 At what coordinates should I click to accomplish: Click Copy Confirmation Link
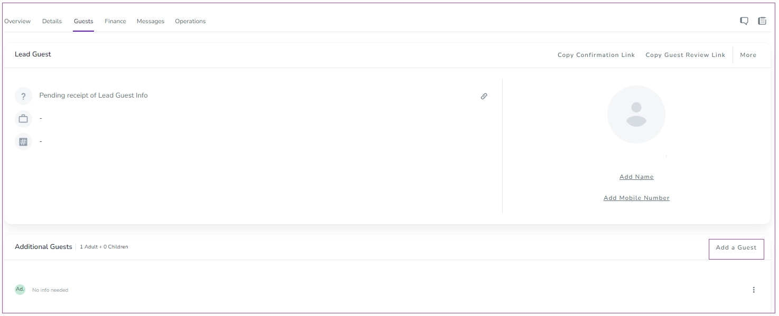click(596, 55)
